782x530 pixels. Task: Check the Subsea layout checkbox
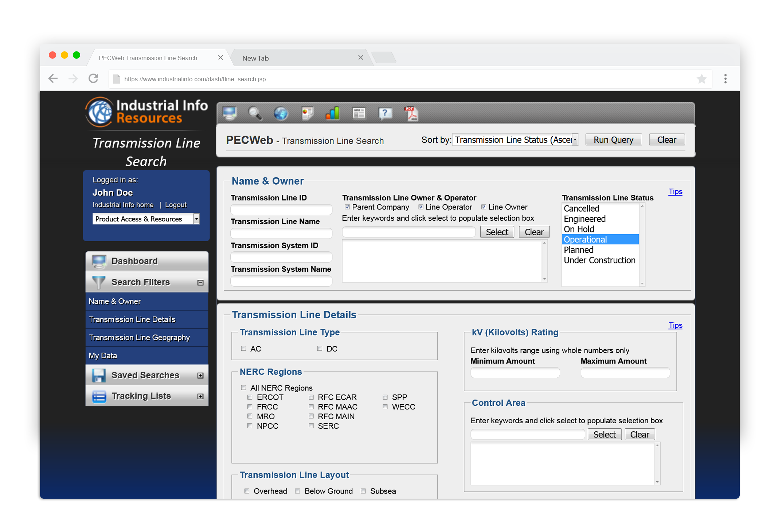pos(363,491)
